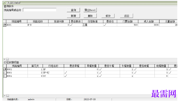The height and width of the screenshot is (102, 181).
Task: Click 是否午餐 column header
Action: [x=109, y=66]
